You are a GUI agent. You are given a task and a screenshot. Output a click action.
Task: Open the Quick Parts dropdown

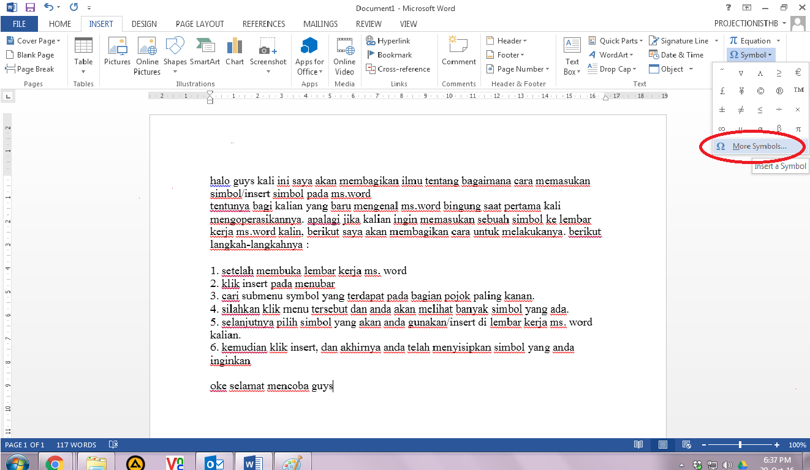click(615, 40)
